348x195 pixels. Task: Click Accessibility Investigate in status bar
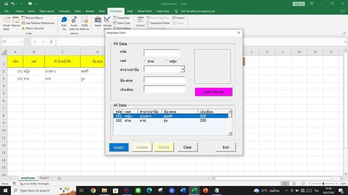35,184
